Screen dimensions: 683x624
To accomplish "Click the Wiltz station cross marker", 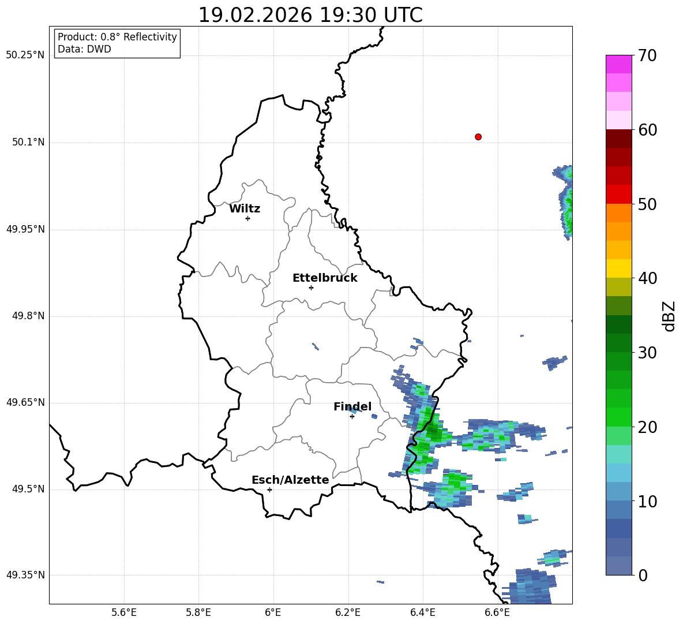I will click(x=248, y=218).
